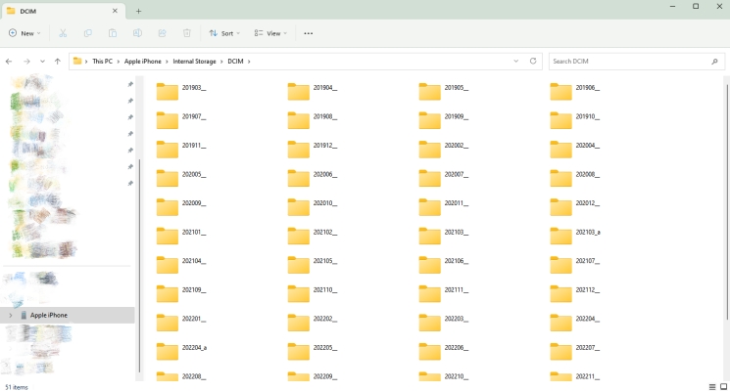Select the 202103_a folder icon

(560, 234)
